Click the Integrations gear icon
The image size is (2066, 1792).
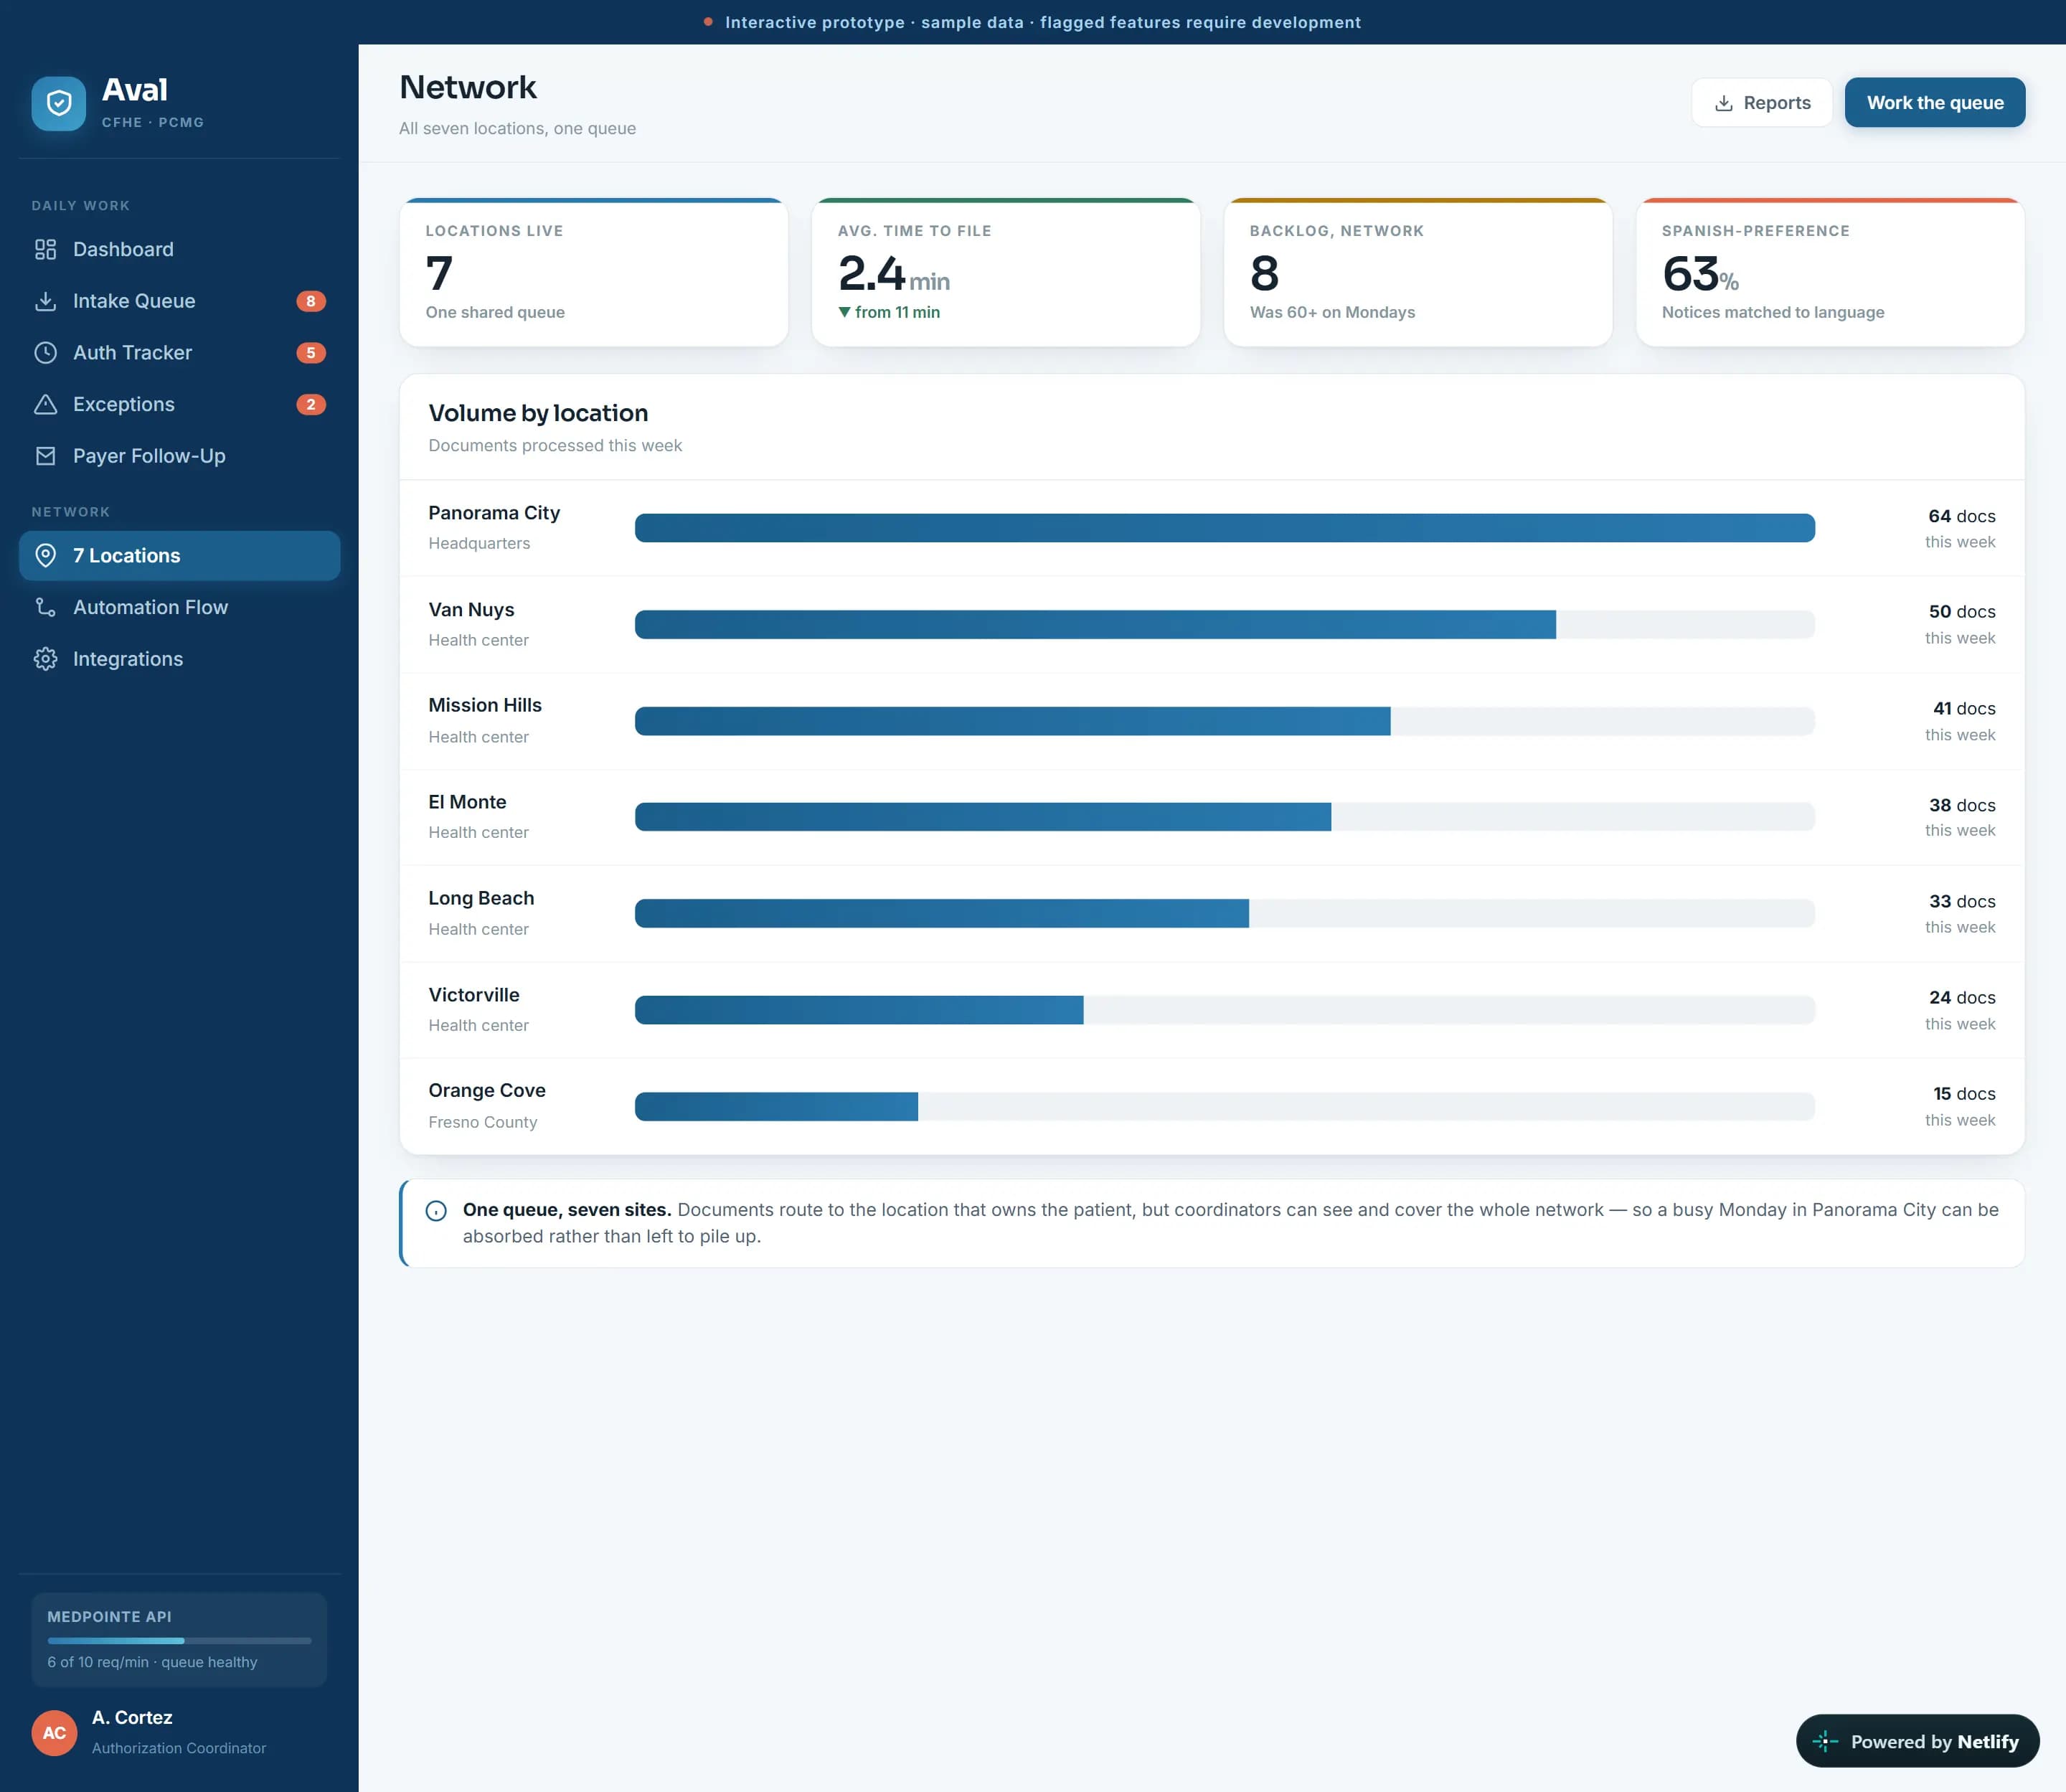coord(45,659)
